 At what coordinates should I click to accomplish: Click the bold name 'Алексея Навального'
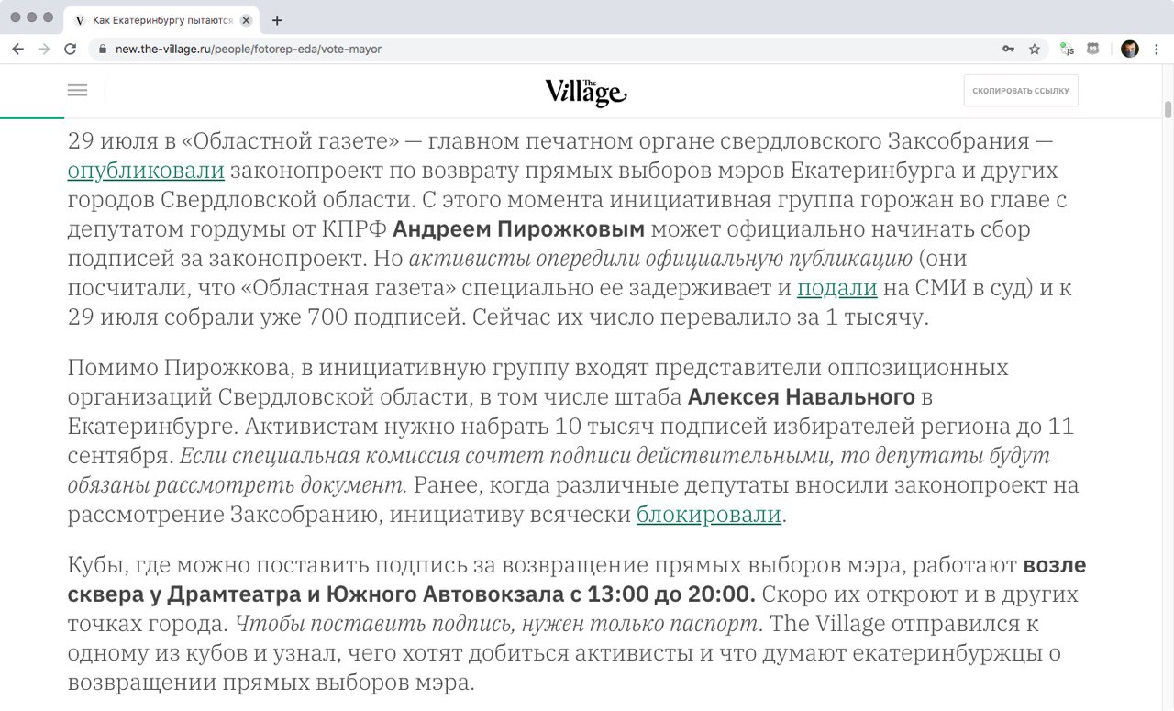[802, 397]
